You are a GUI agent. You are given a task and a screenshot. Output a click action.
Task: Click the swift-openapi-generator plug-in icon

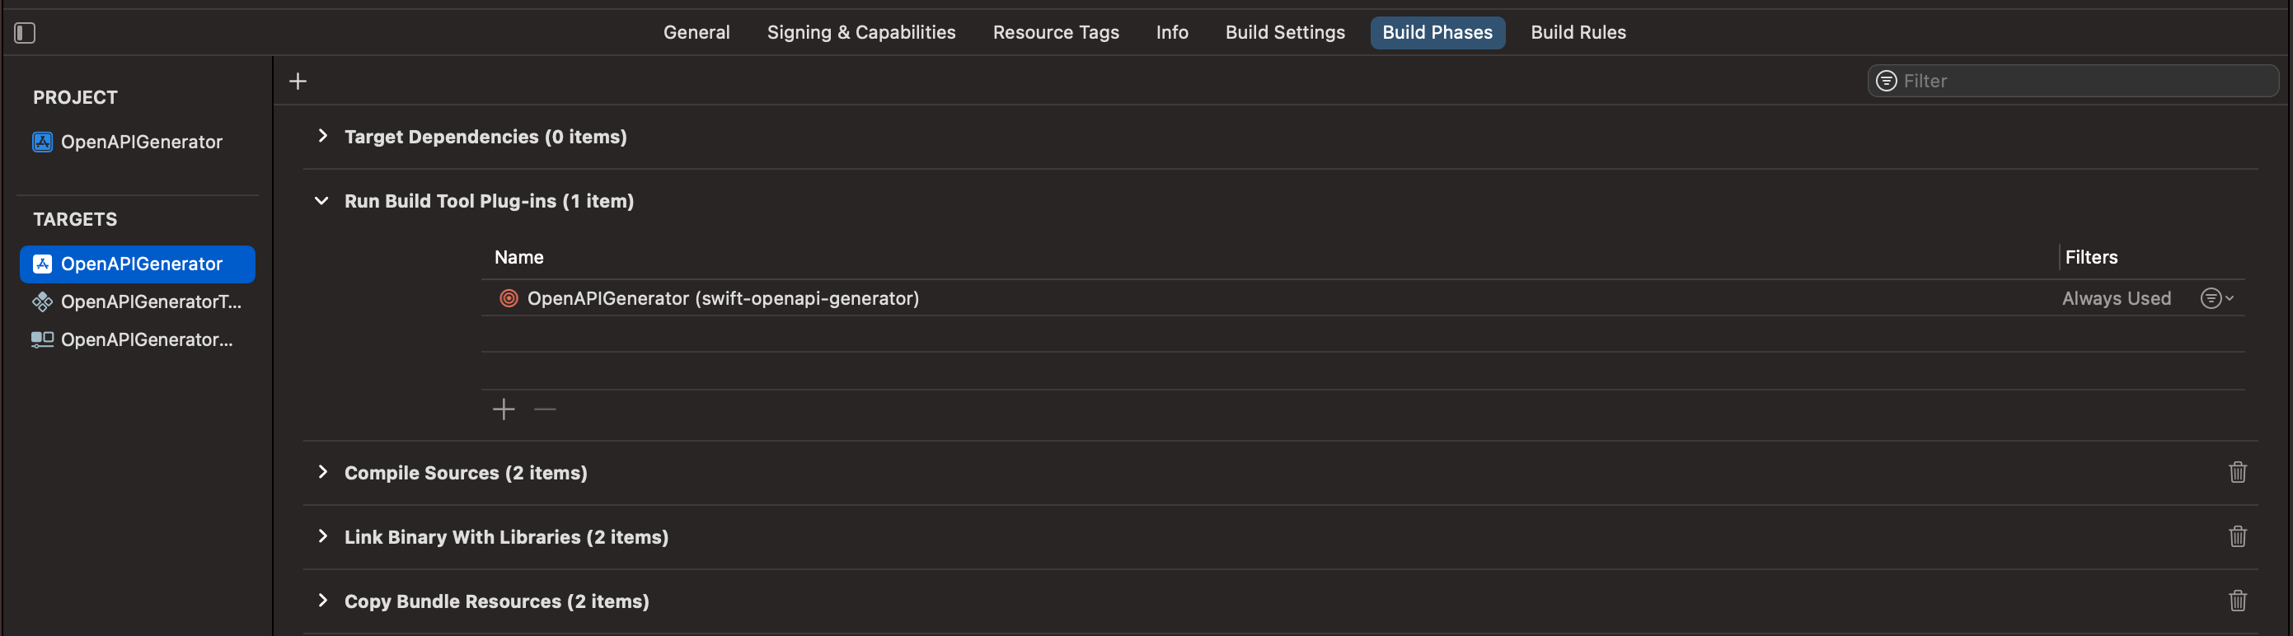(x=509, y=298)
